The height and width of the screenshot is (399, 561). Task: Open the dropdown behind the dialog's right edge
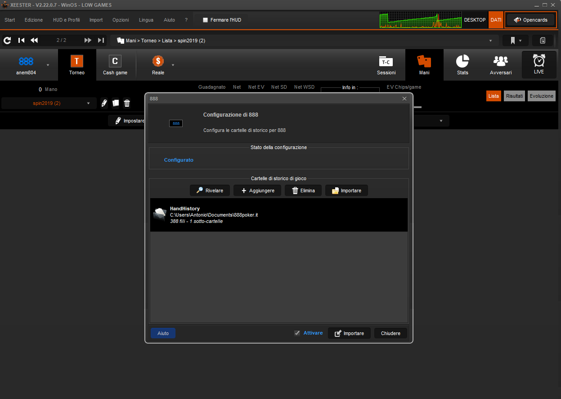tap(441, 121)
